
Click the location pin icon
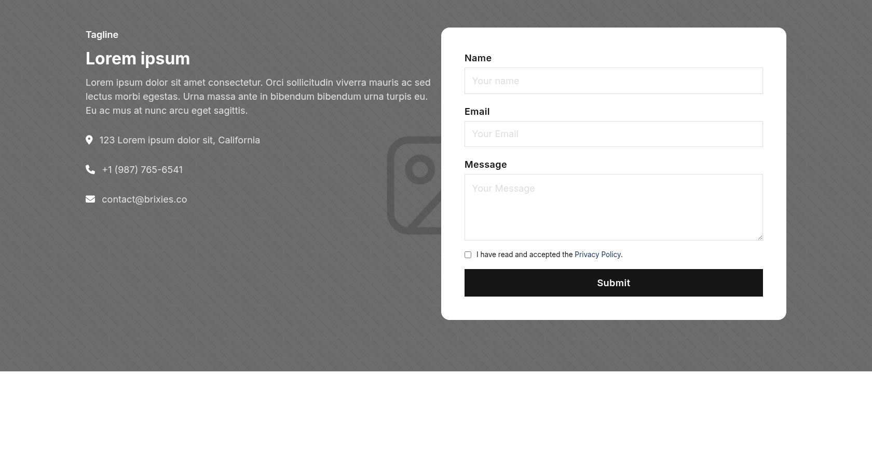point(89,140)
